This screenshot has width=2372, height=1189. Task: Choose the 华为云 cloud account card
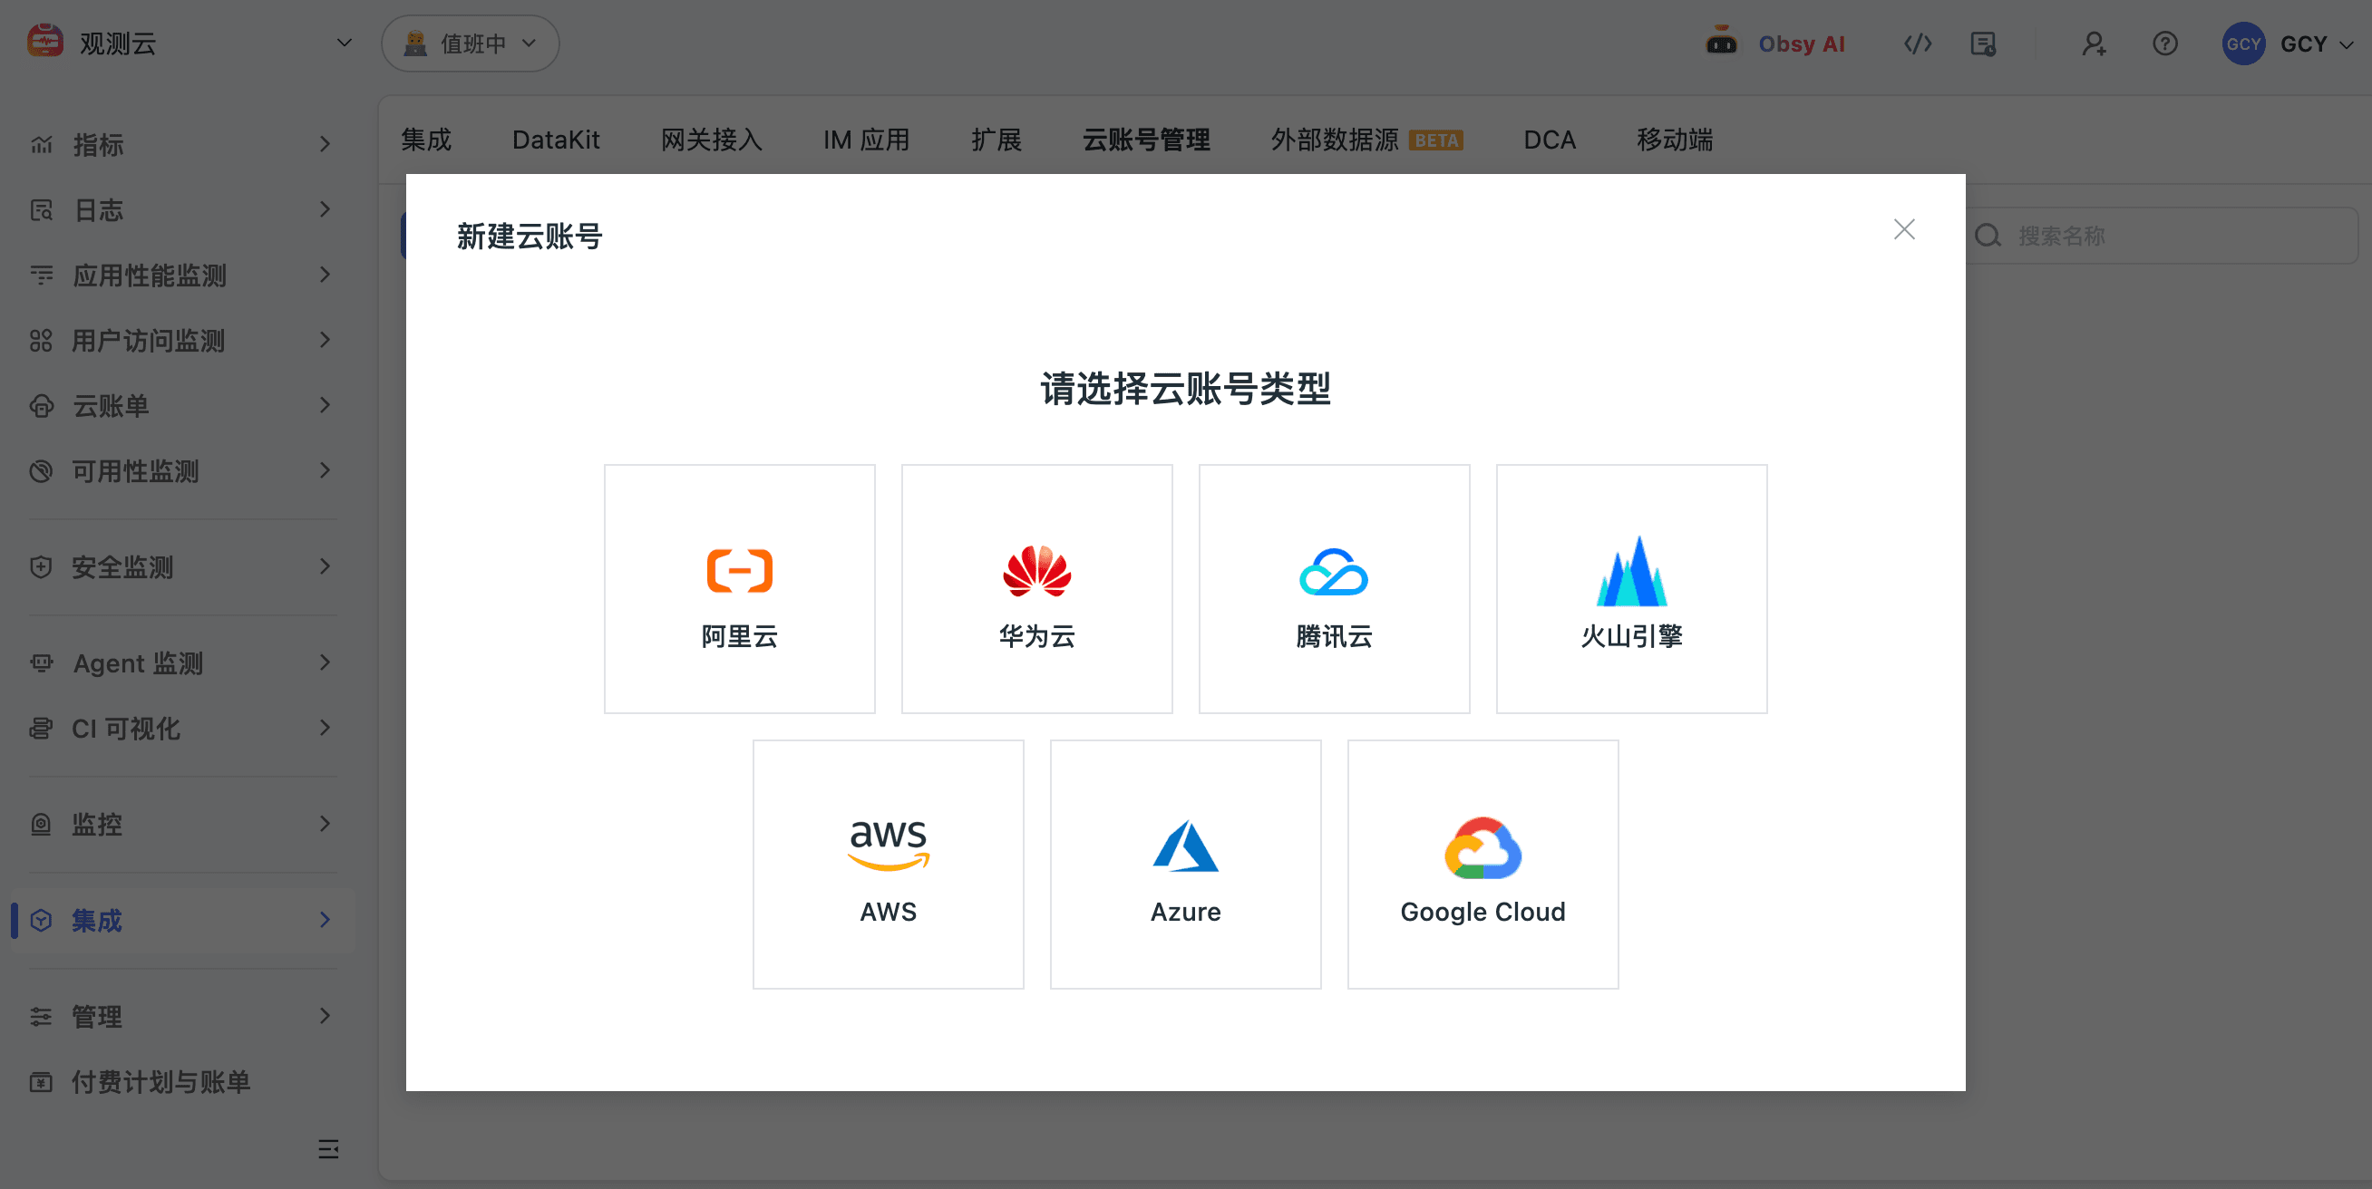(x=1036, y=589)
